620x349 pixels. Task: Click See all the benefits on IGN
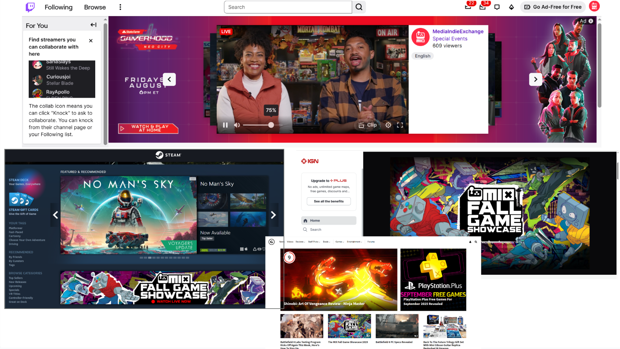pos(329,201)
